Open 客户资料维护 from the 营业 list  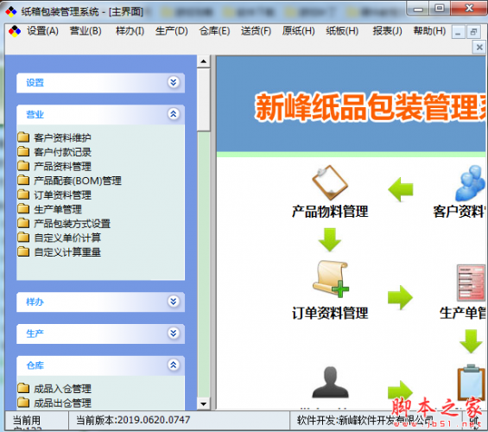click(62, 137)
